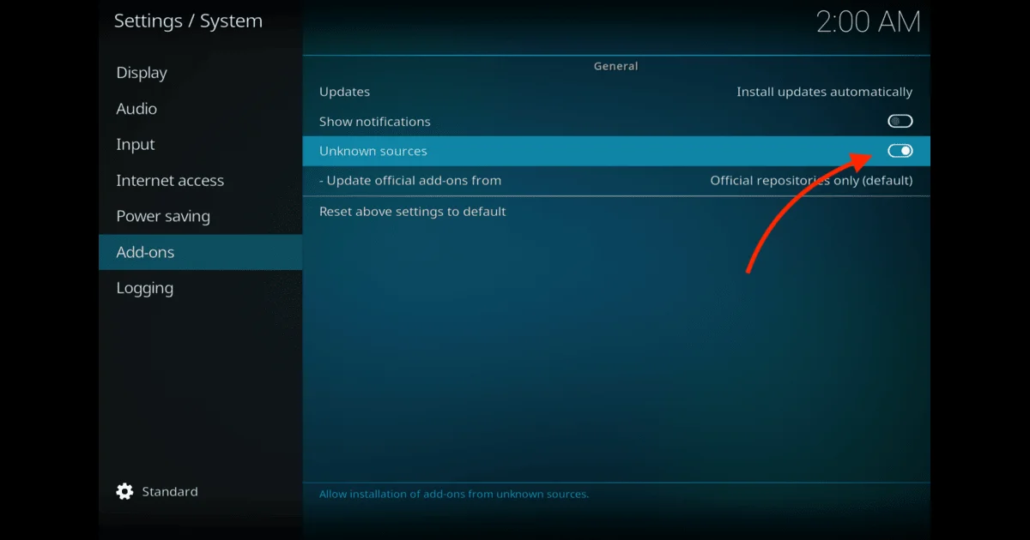Toggle the Show notifications switch
This screenshot has width=1030, height=540.
(x=900, y=122)
